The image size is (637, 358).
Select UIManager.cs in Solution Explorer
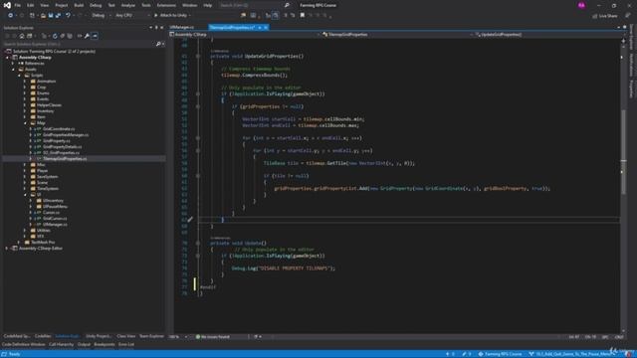(x=55, y=225)
